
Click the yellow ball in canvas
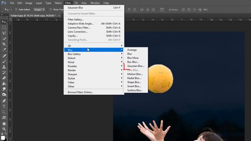[x=160, y=79]
